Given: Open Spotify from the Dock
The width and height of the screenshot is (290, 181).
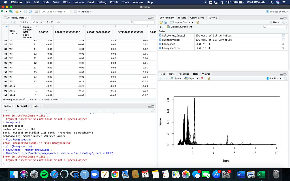Looking at the screenshot, I should pyautogui.click(x=44, y=174).
